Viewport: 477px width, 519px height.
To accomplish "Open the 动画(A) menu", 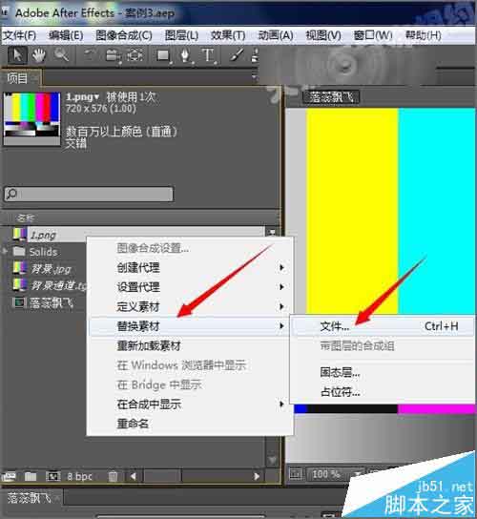I will coord(276,35).
